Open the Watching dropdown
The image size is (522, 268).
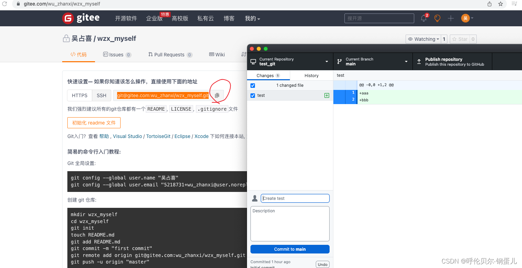click(x=423, y=39)
